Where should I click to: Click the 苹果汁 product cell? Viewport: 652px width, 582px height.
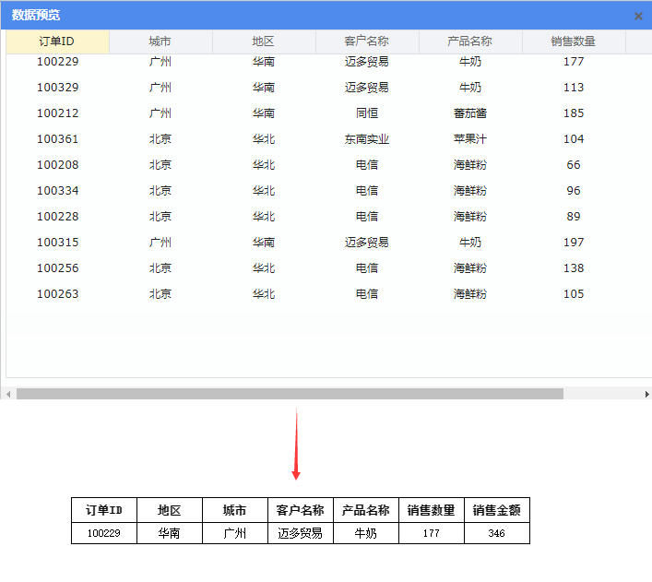pos(470,139)
